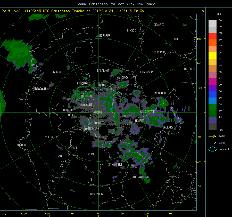Viewport: 232px width, 217px height.
Task: Click the SHIRAHATTI city label
Action: pyautogui.click(x=97, y=123)
